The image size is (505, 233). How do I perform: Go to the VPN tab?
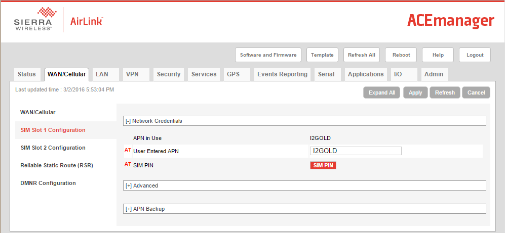click(x=136, y=74)
